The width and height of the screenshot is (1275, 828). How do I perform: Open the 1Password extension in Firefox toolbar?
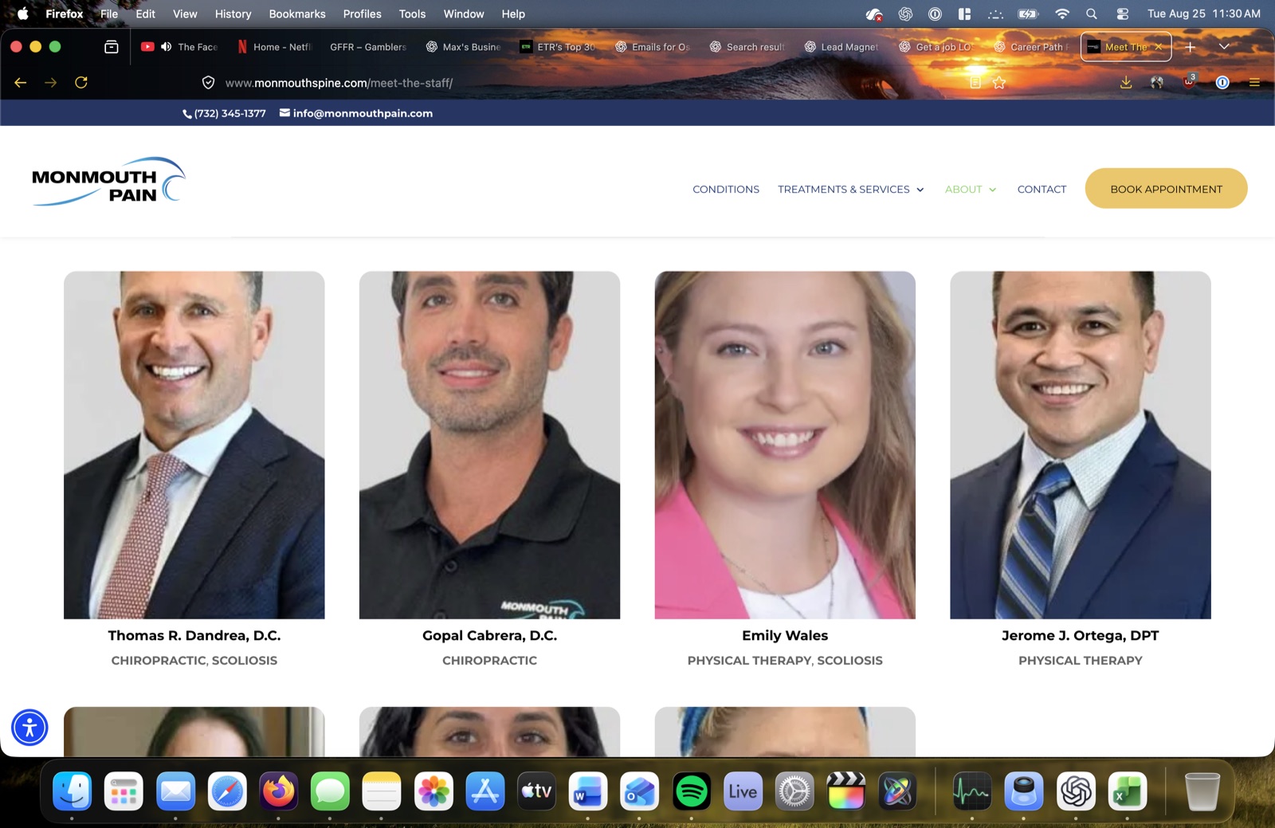pos(1222,83)
